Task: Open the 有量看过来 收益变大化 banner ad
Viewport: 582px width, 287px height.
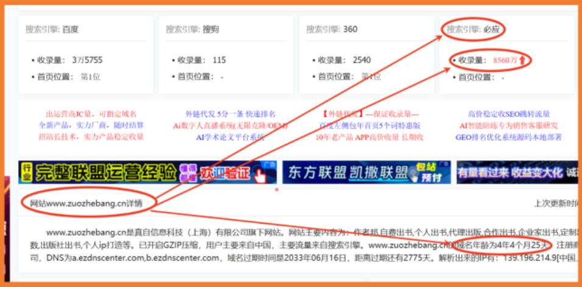Action: click(x=517, y=172)
